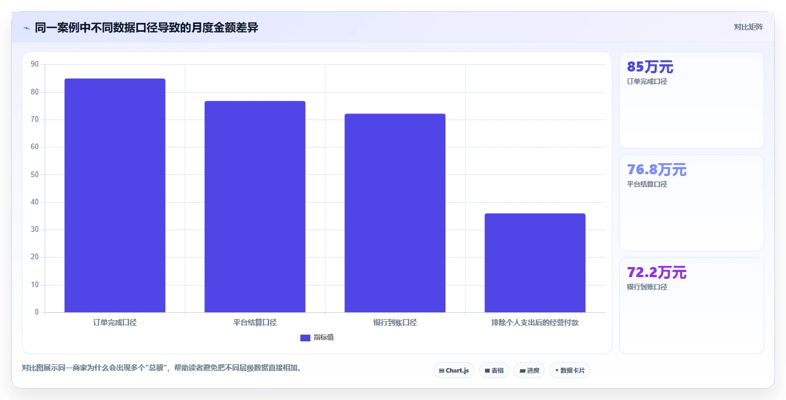Click the 平台结算口径 caption under 76.8万元
This screenshot has width=786, height=400.
tap(647, 184)
